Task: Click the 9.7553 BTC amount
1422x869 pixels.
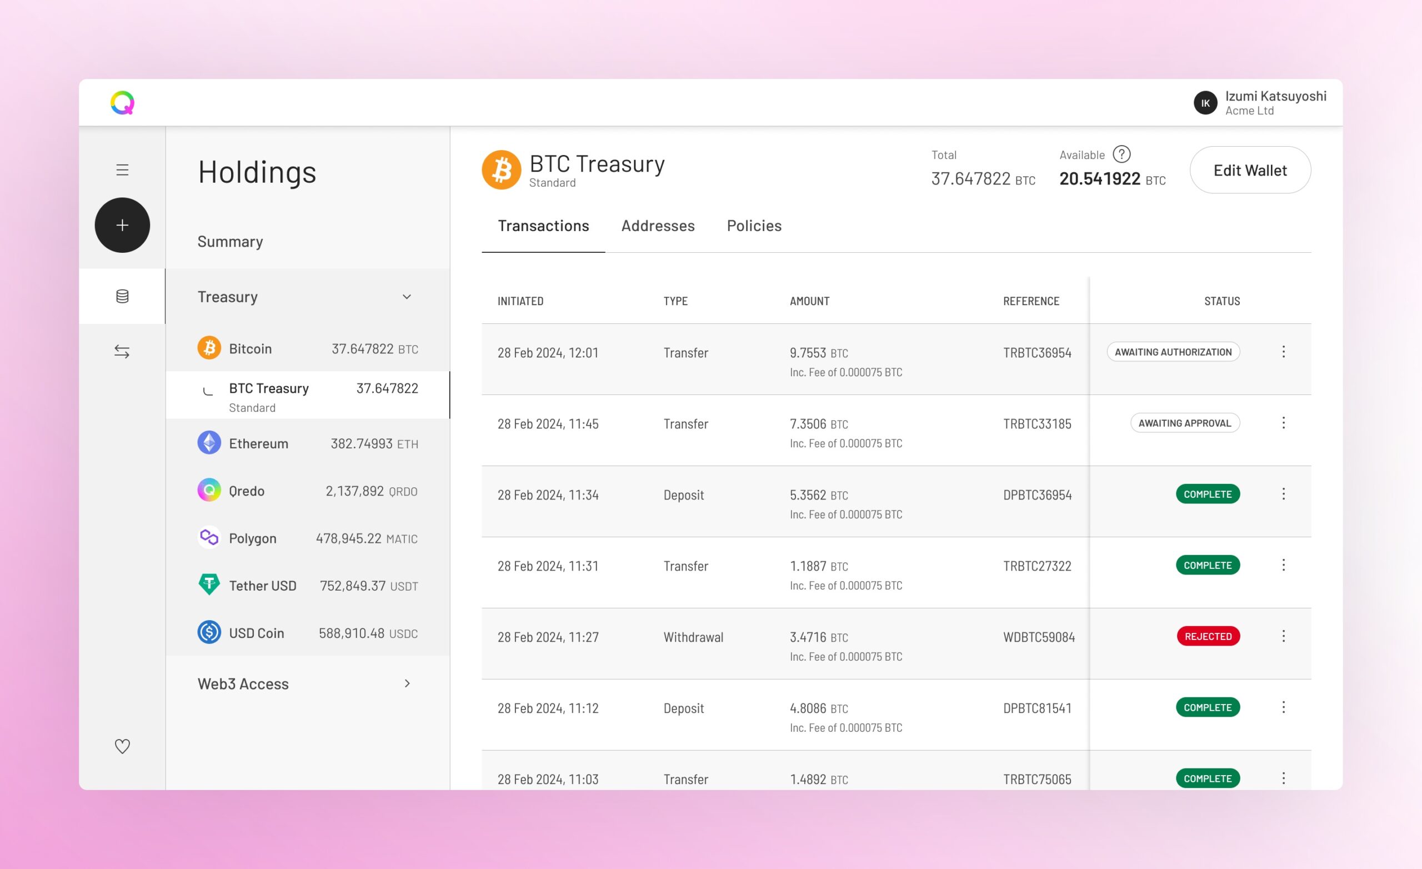Action: (819, 353)
